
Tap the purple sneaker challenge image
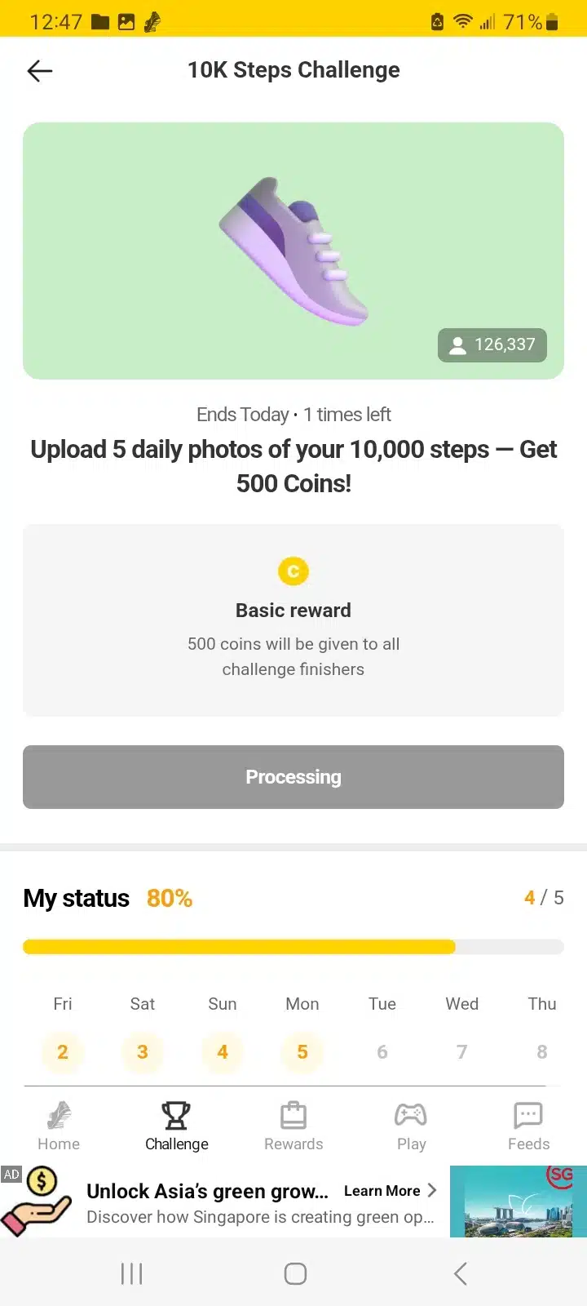point(293,251)
